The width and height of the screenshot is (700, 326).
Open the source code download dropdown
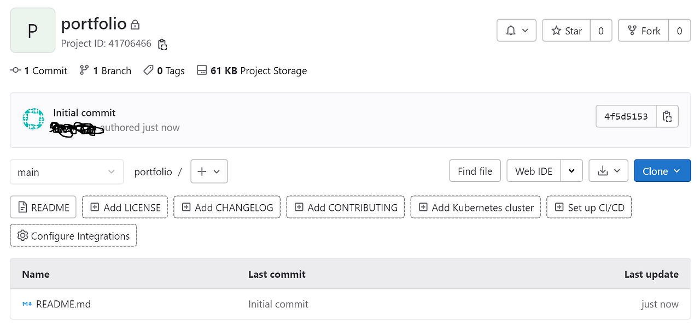(x=608, y=171)
